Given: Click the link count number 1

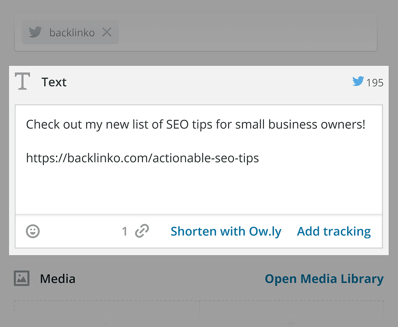Looking at the screenshot, I should pos(125,231).
